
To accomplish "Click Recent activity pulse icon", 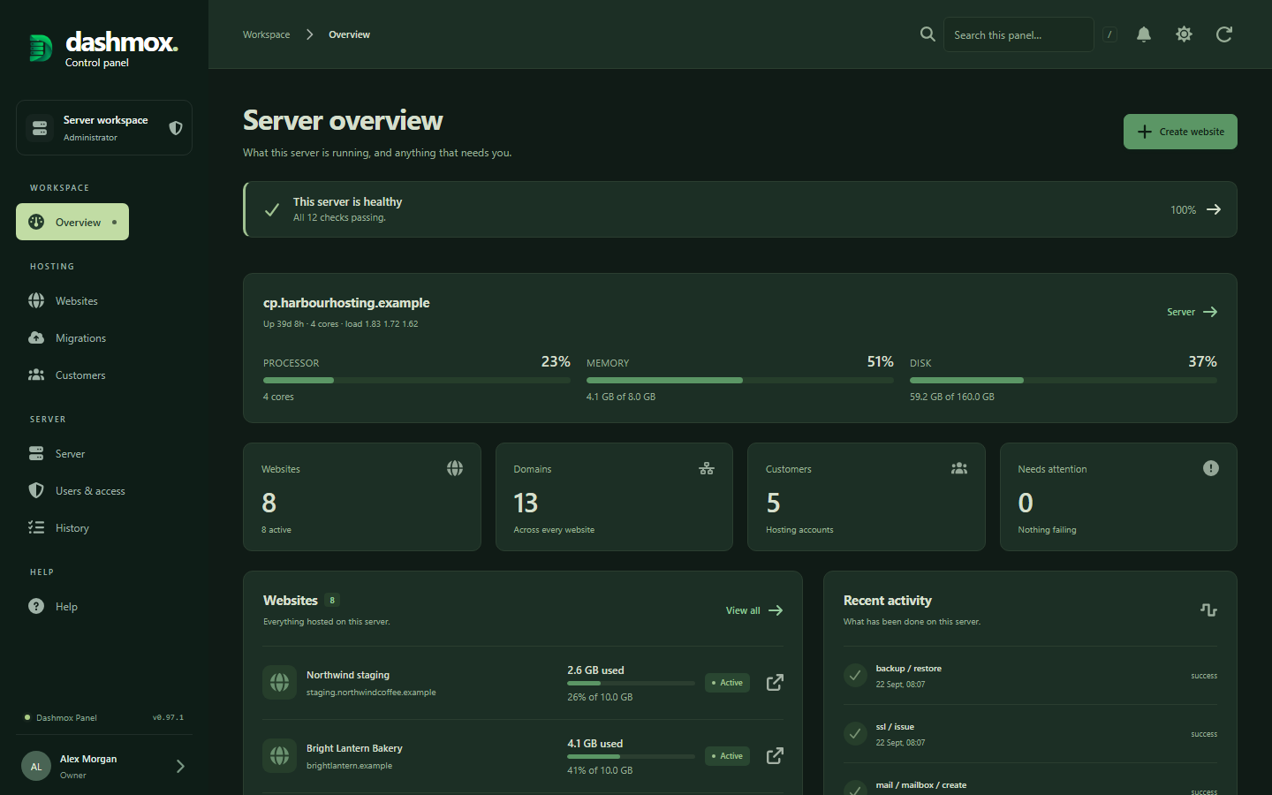I will (x=1209, y=609).
